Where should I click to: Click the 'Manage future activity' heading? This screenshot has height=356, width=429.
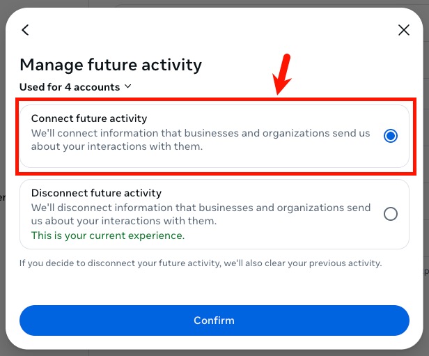[111, 65]
